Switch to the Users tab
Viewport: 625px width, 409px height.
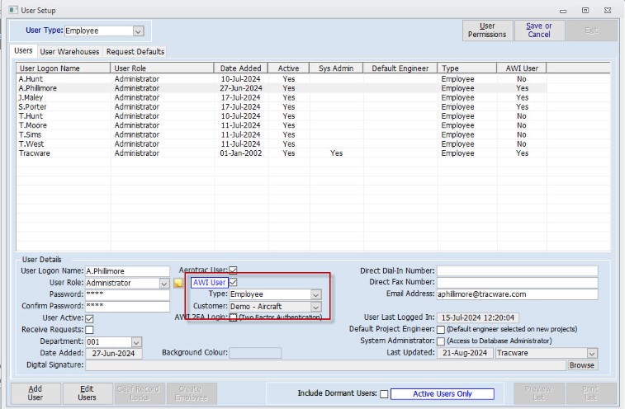tap(23, 51)
